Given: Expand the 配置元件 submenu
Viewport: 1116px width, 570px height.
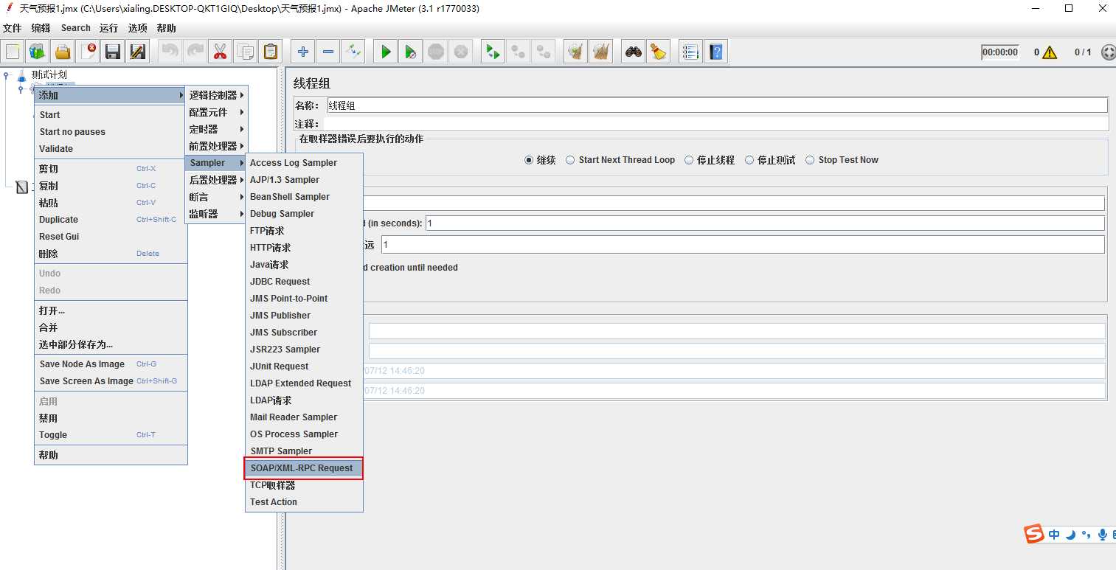Looking at the screenshot, I should [216, 112].
